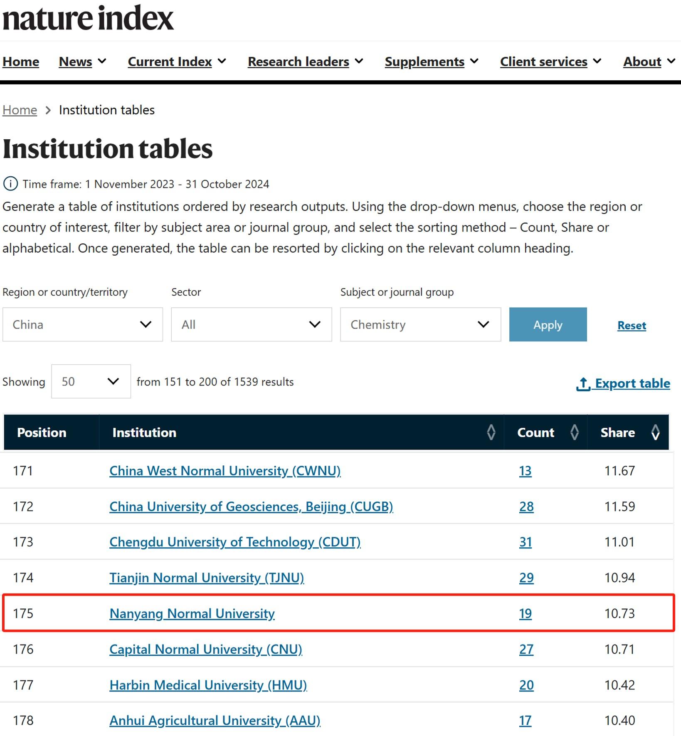681x736 pixels.
Task: Click count 29 for TJNU
Action: 526,578
